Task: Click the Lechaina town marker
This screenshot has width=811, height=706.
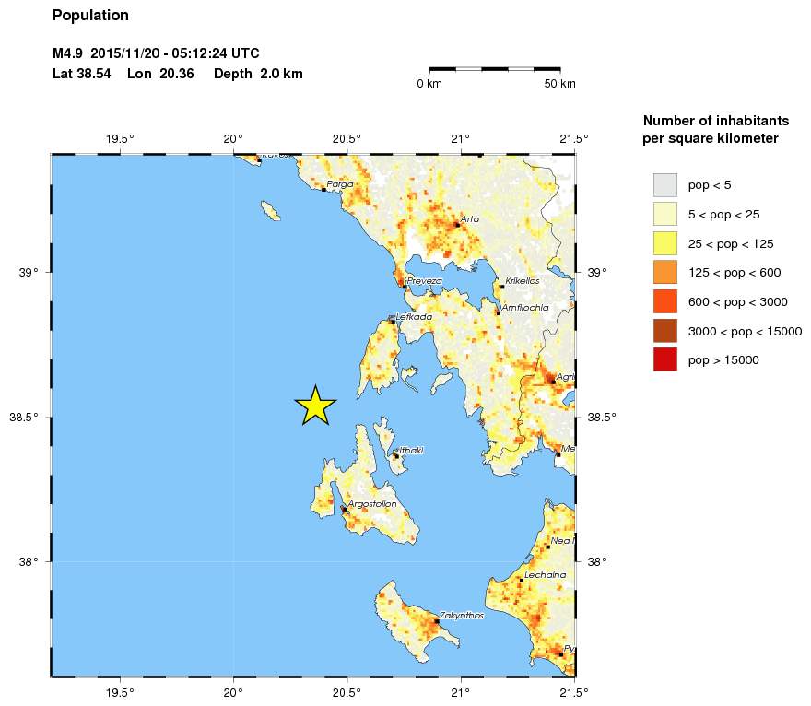Action: tap(522, 581)
